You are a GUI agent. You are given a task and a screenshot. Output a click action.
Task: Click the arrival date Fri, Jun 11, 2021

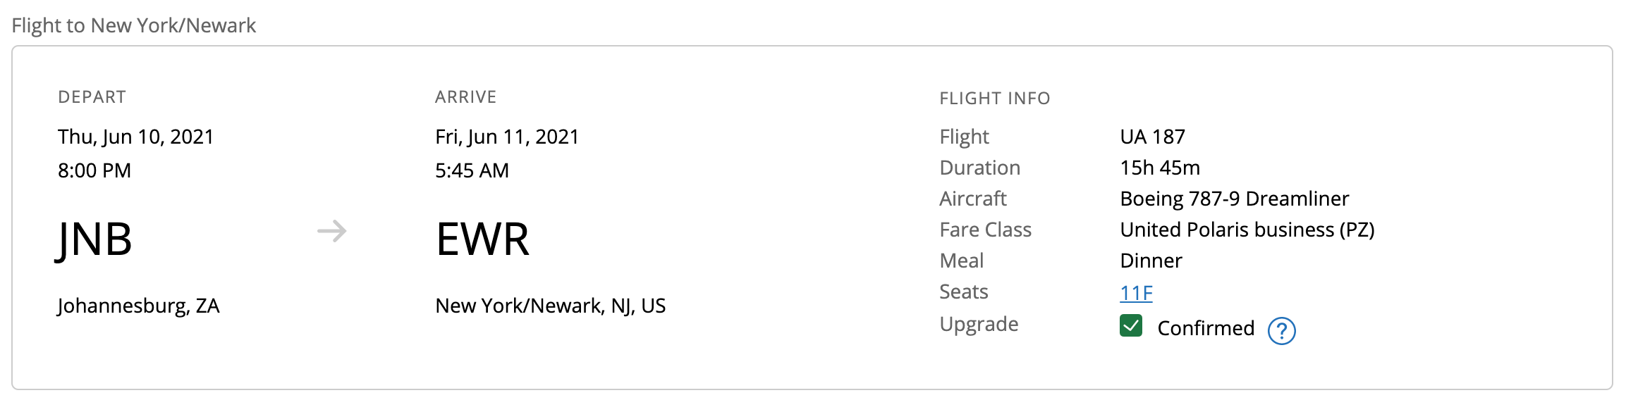tap(506, 137)
